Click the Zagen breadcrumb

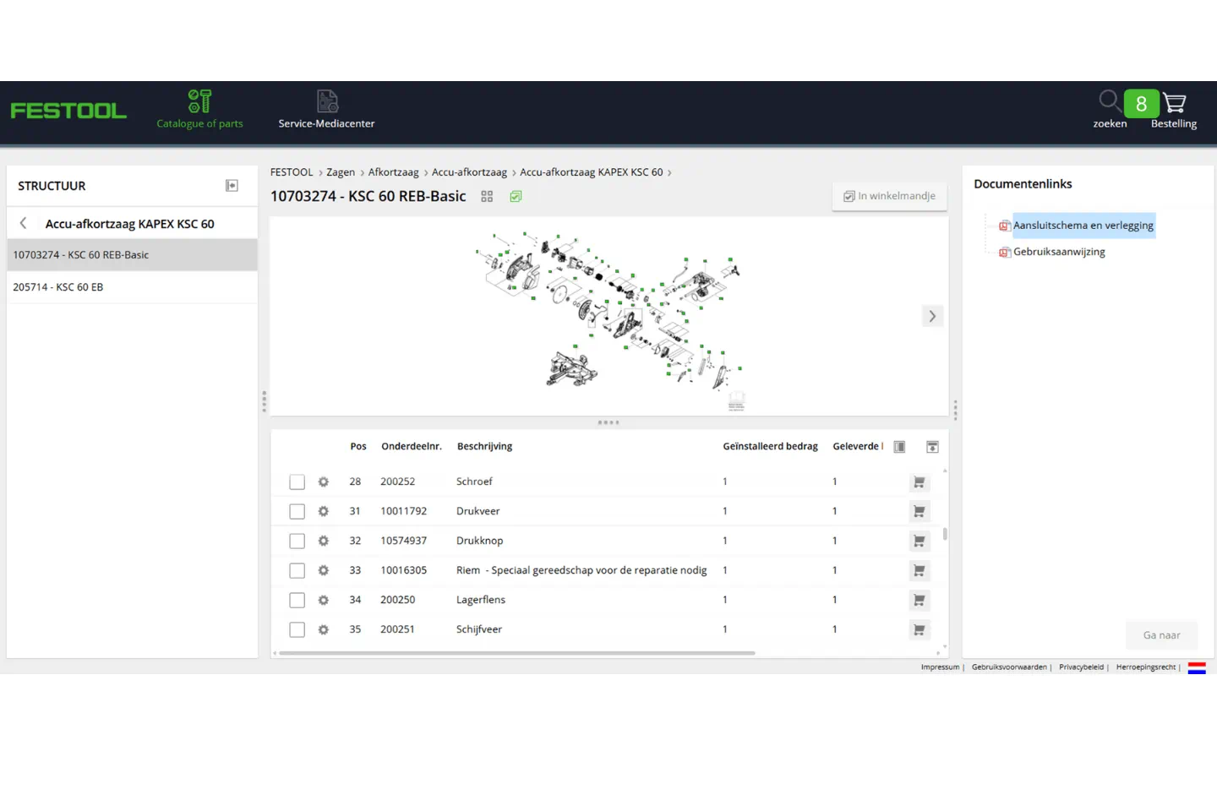click(341, 172)
